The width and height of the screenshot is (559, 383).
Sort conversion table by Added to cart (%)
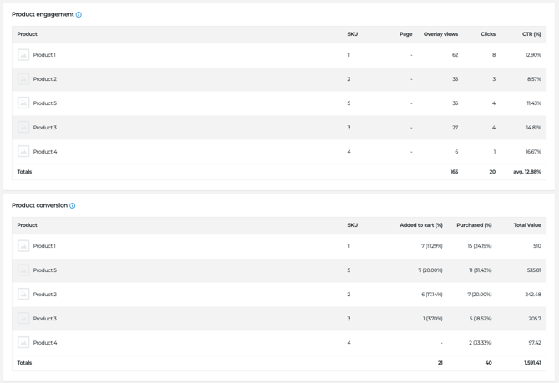[x=421, y=225]
